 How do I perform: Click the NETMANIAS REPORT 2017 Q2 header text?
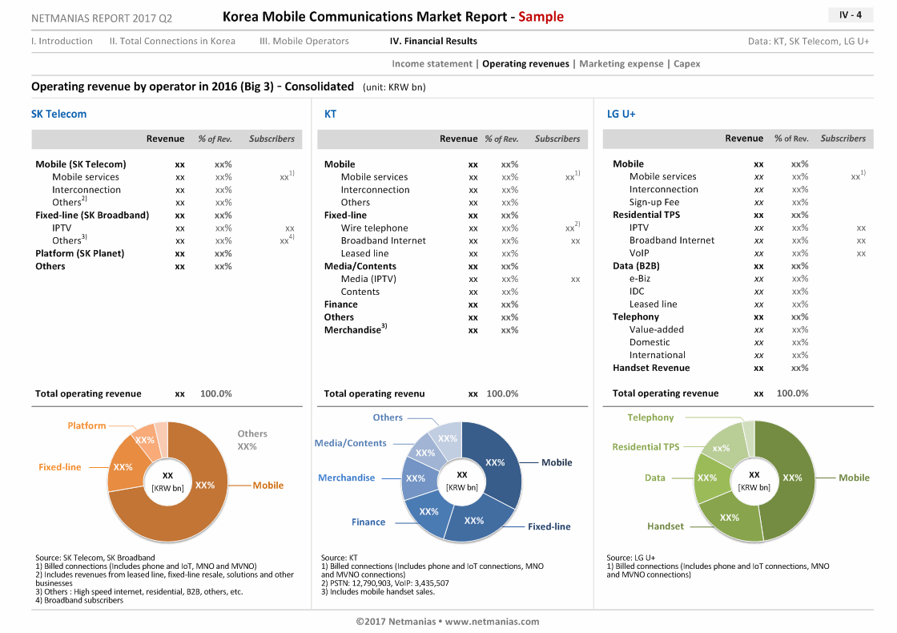102,18
